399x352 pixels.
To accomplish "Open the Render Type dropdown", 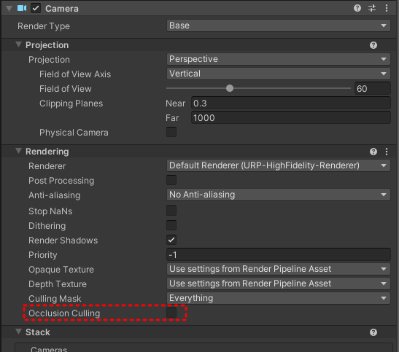I will point(279,26).
